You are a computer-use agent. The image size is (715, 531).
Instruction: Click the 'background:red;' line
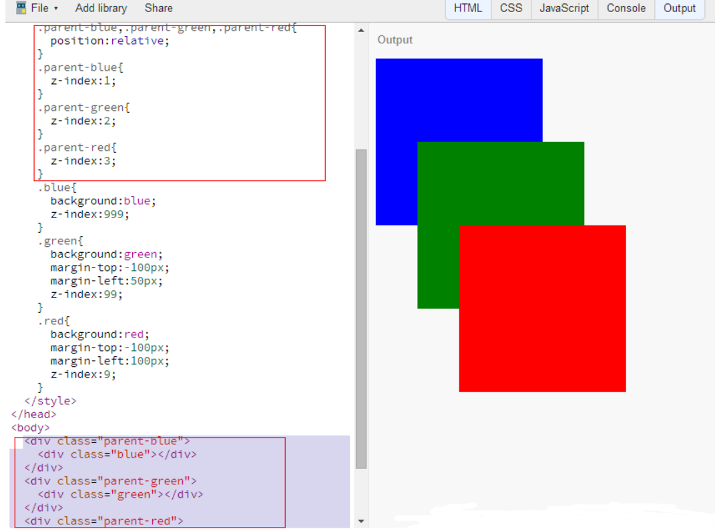pos(100,335)
